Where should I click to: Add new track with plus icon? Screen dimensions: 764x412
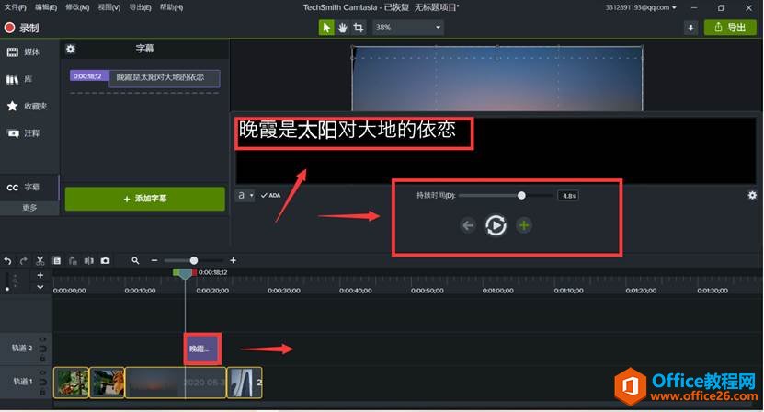40,276
